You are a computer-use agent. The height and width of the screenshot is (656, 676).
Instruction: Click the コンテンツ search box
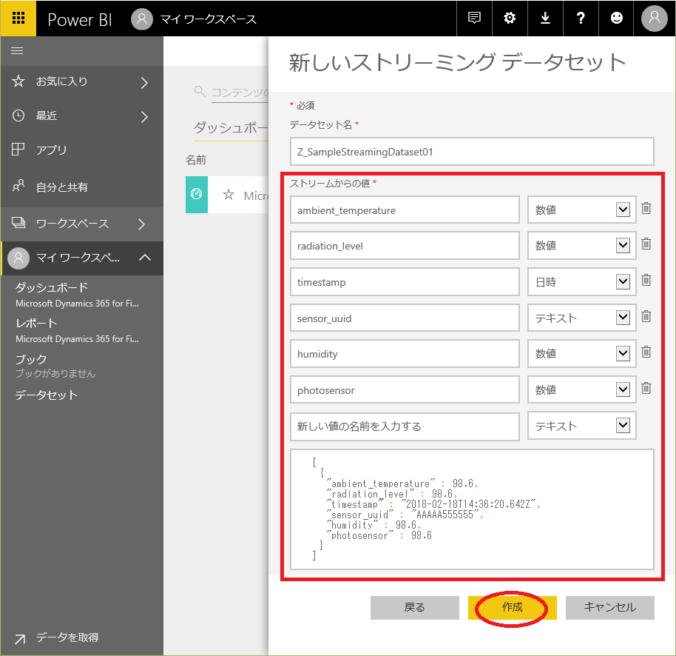pos(240,92)
